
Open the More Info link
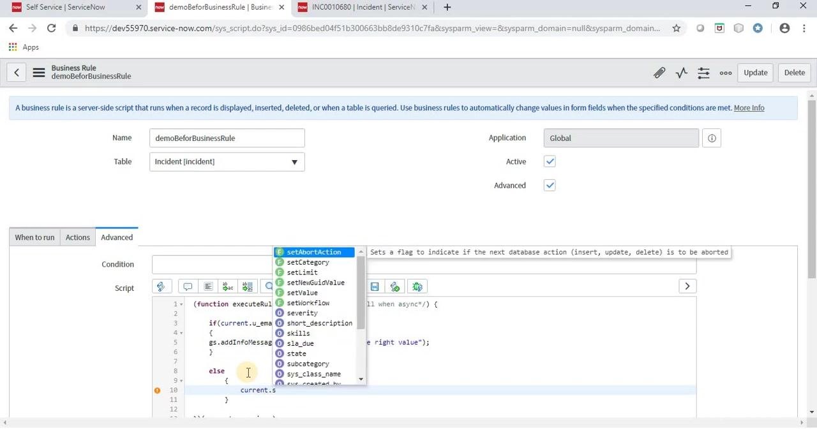(x=749, y=108)
